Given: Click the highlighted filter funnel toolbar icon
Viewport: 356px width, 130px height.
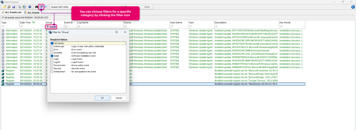Looking at the screenshot, I should (x=41, y=7).
